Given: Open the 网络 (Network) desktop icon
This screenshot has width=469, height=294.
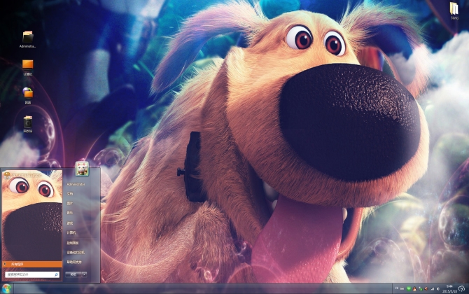Looking at the screenshot, I should 28,96.
